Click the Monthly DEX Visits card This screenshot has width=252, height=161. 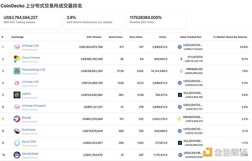click(157, 21)
